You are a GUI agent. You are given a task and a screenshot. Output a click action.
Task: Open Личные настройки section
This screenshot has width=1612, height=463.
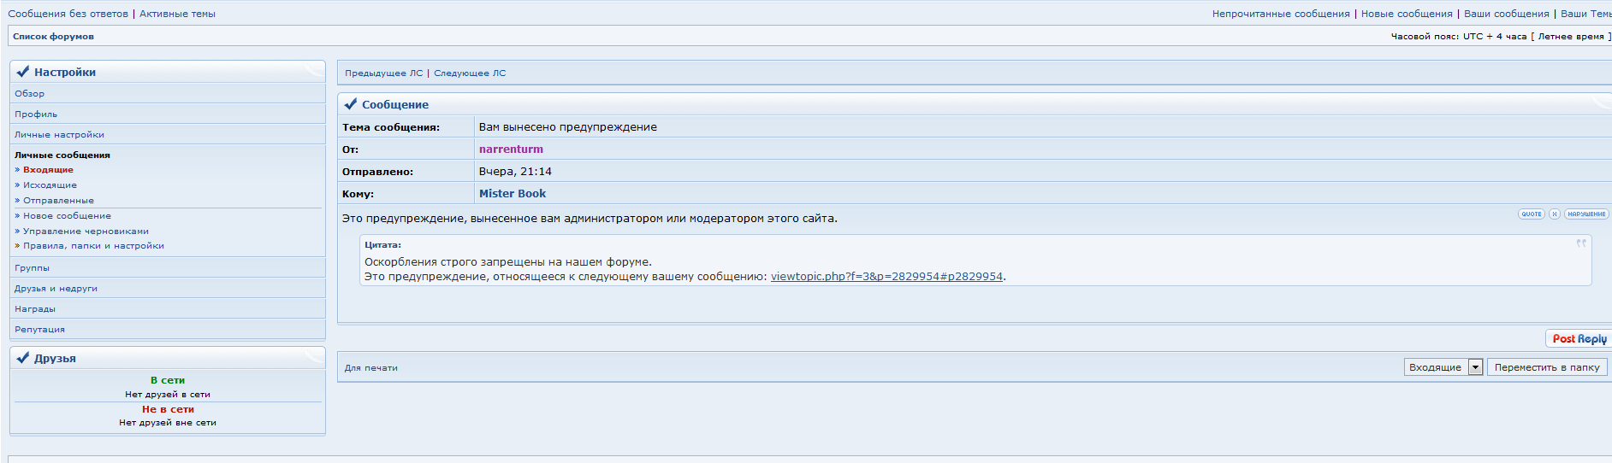pos(59,135)
